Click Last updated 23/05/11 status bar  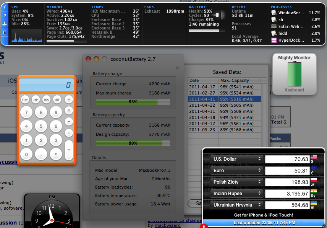pos(264,223)
